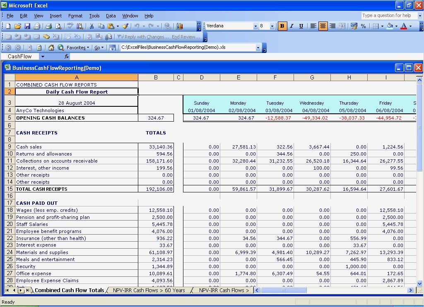Select the Tools menu
The image size is (424, 307).
click(94, 16)
